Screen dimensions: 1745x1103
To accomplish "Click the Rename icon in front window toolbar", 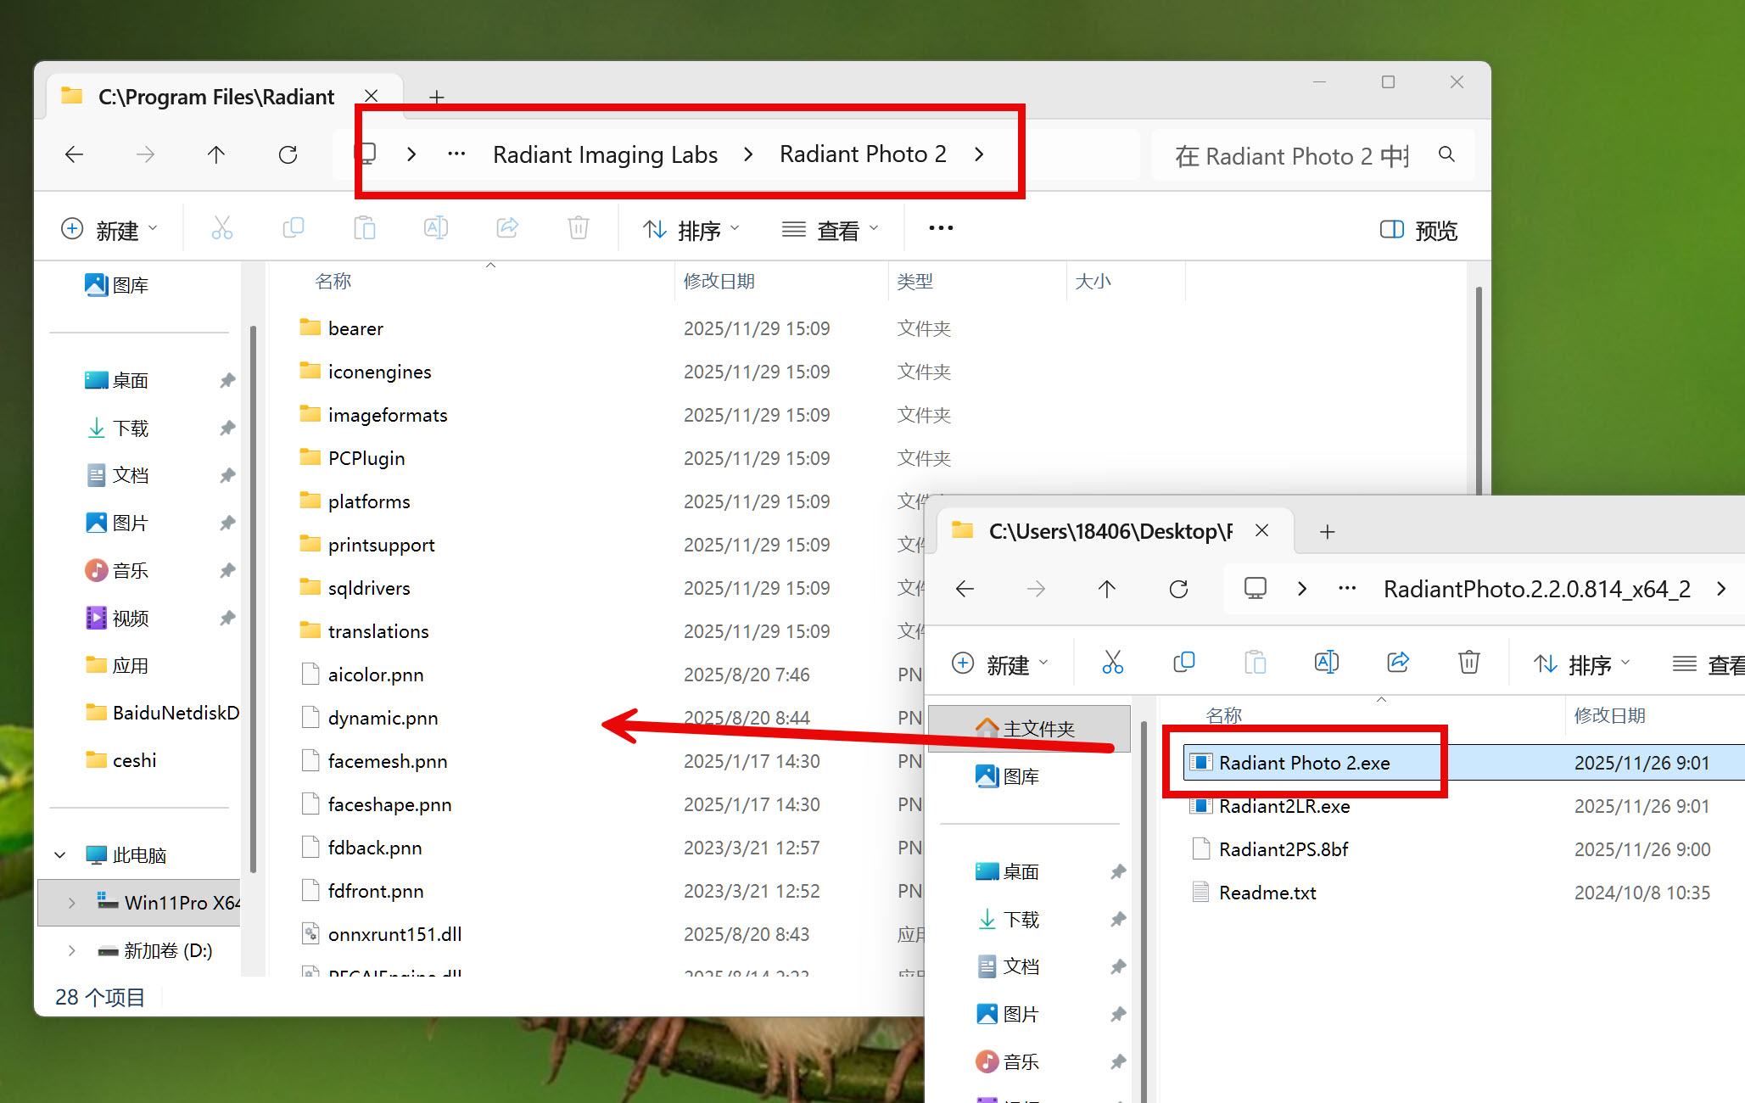I will pos(1326,663).
